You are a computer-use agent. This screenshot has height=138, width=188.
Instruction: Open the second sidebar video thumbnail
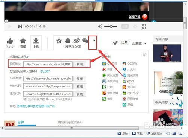click(x=168, y=83)
